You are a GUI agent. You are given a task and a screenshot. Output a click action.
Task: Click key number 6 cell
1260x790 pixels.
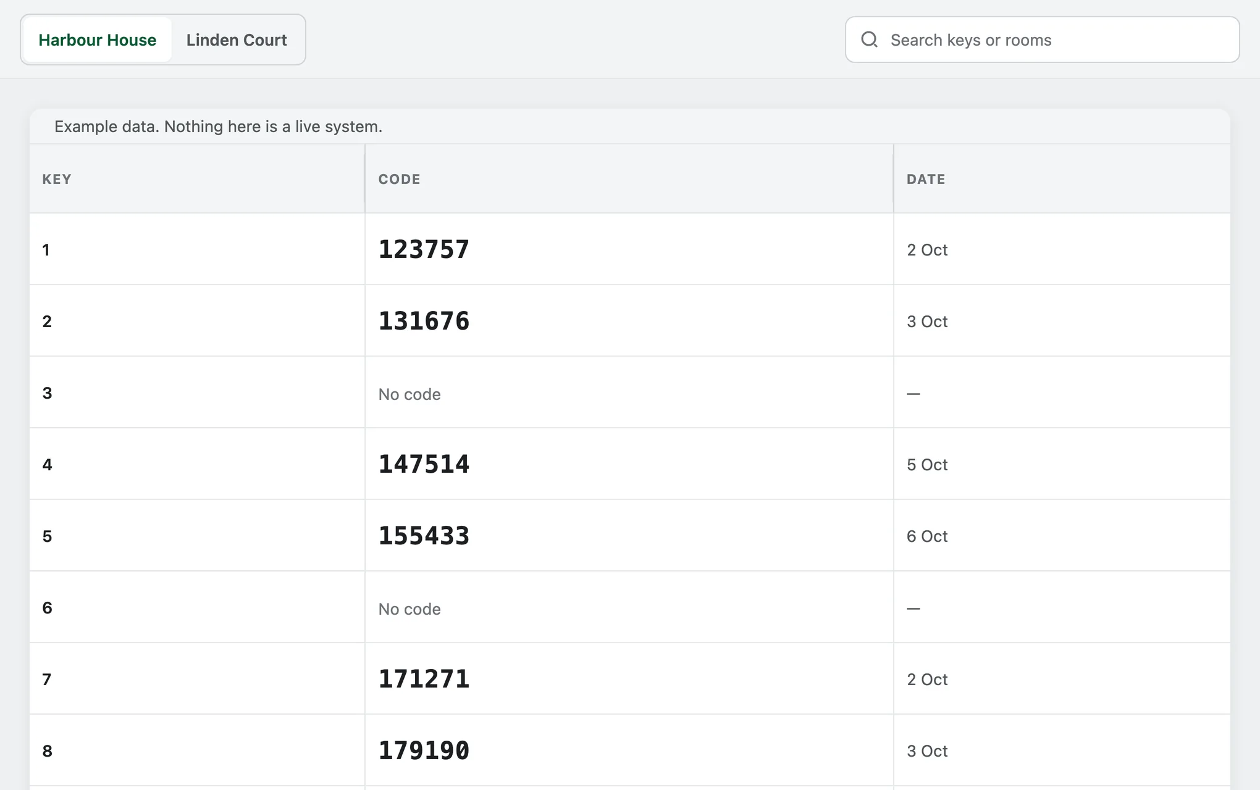coord(197,607)
